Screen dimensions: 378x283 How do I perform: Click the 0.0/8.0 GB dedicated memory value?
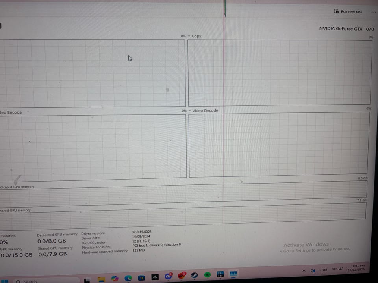(52, 241)
